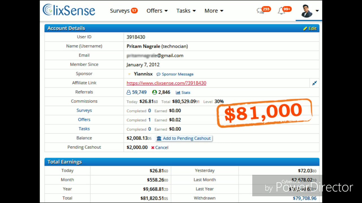Click the Pending Cashout amount $2,000.00
Viewport: 362px width, 203px height.
(x=137, y=147)
